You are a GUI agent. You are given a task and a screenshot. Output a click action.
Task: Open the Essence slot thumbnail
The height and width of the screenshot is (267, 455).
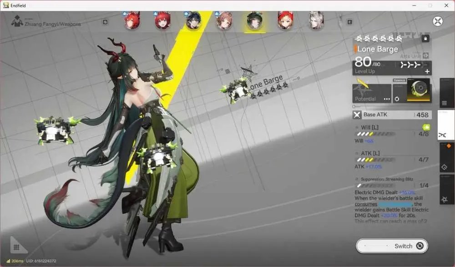click(x=418, y=90)
